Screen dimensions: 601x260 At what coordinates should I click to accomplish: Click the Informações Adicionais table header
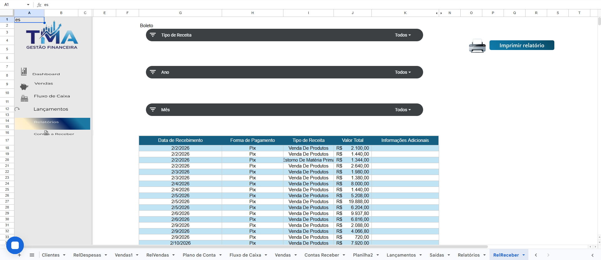click(x=405, y=140)
